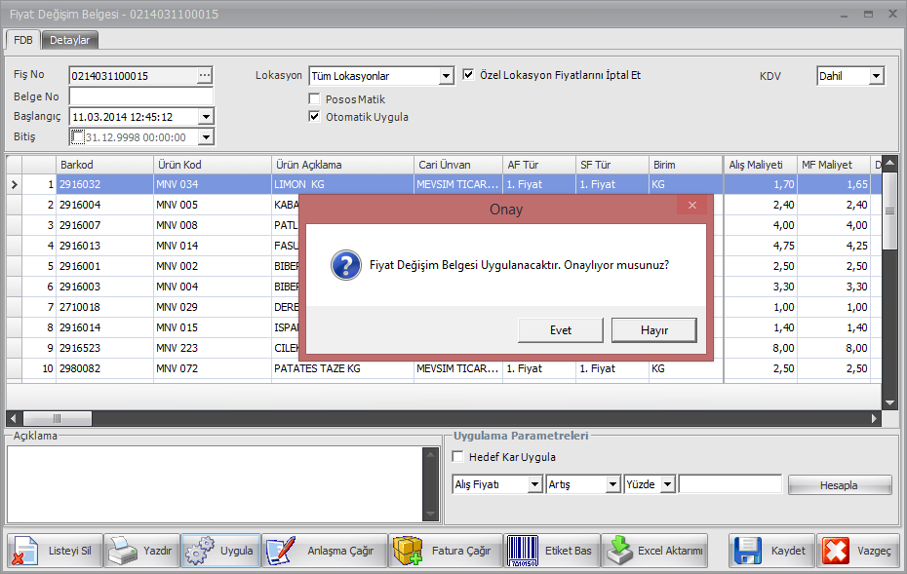Open Anlaşma Çağır agreement icon
The width and height of the screenshot is (907, 574).
[280, 552]
